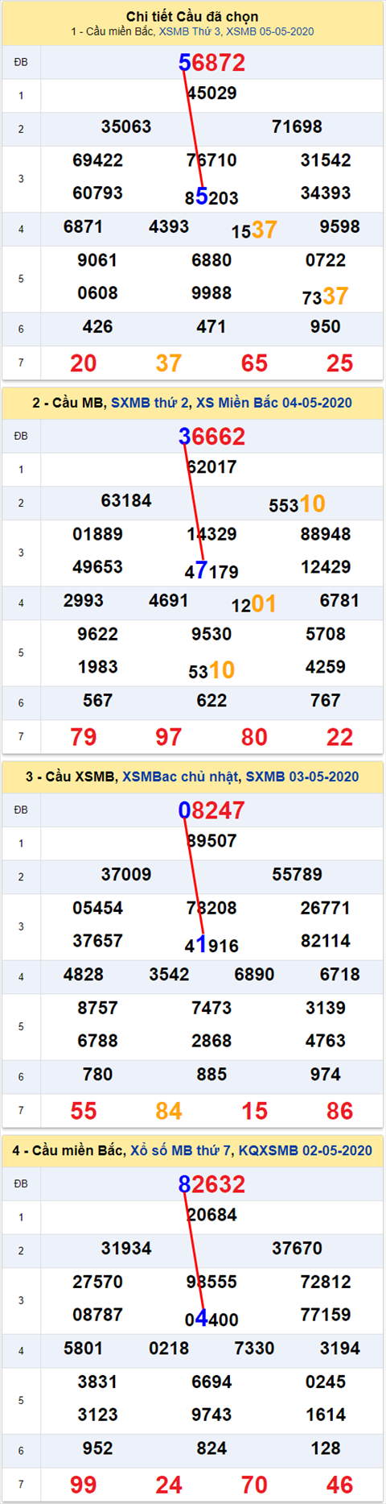Select fifth prize number 1983
This screenshot has height=1504, width=386.
97,667
